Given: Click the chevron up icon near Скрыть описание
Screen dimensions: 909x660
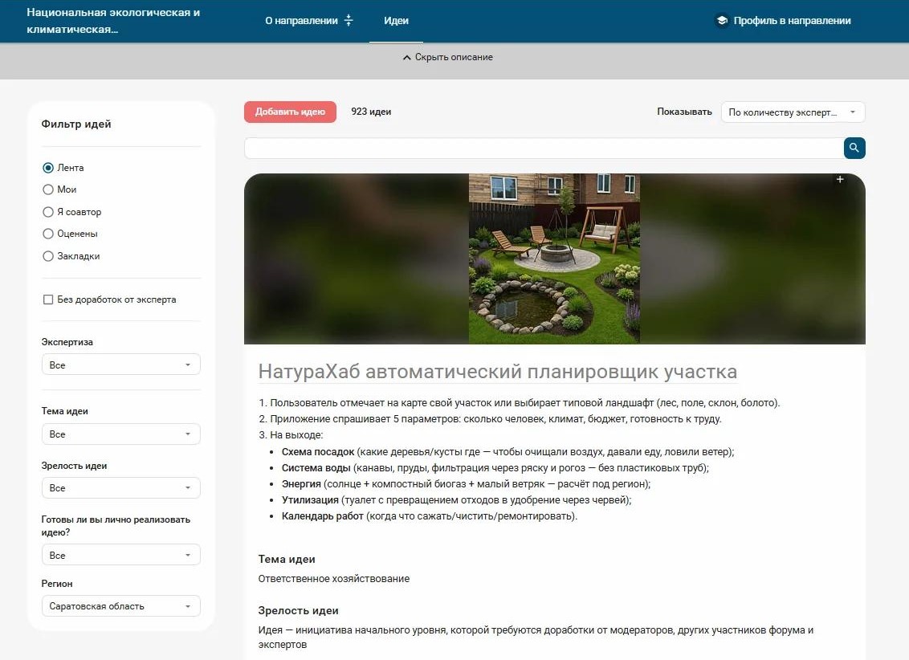Looking at the screenshot, I should 407,57.
